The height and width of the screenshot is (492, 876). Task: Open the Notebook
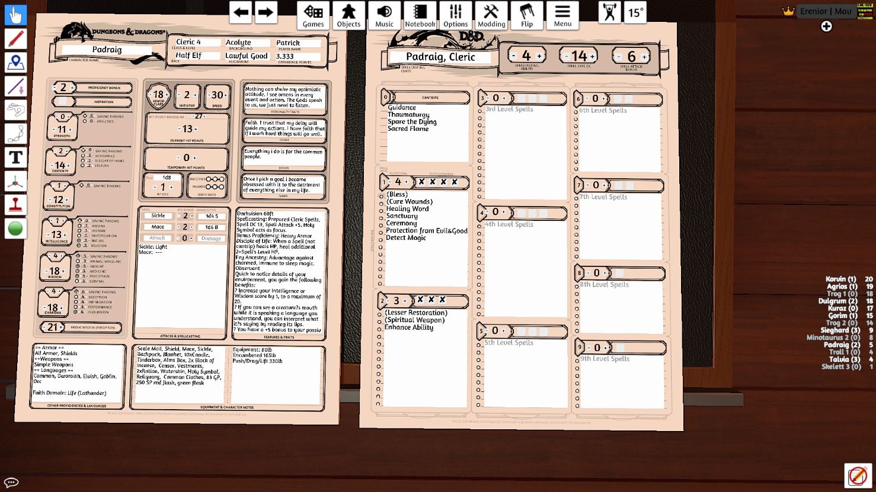(420, 15)
